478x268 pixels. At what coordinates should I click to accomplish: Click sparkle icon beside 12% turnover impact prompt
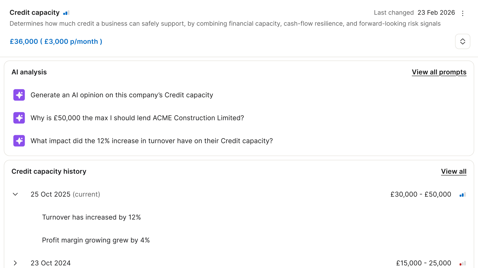coord(19,141)
